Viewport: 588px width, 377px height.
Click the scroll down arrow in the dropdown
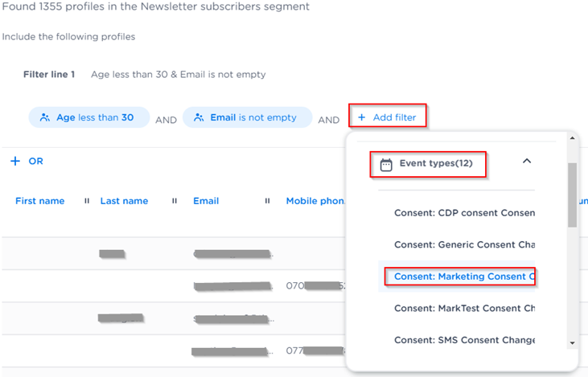tap(572, 343)
